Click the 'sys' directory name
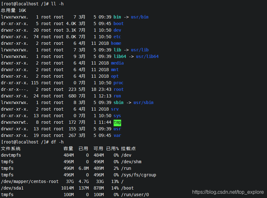 coord(117,116)
